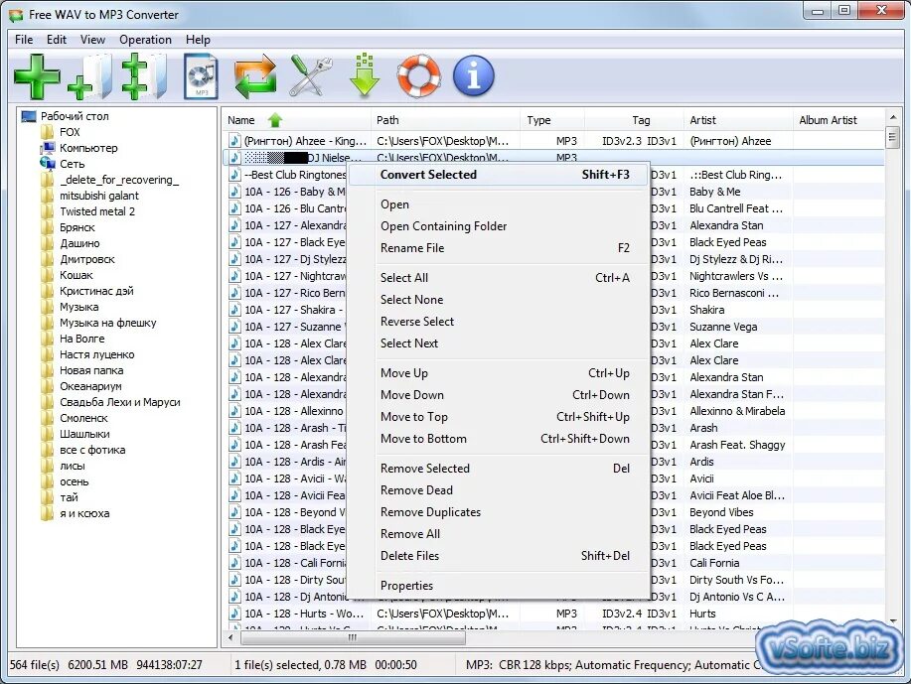Choose Remove All option
This screenshot has width=911, height=684.
(x=499, y=534)
